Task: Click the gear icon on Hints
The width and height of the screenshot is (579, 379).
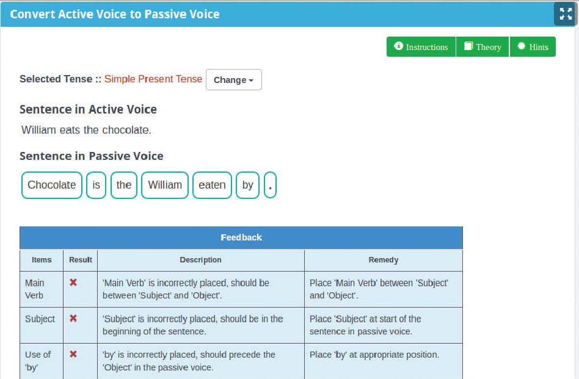Action: (521, 46)
